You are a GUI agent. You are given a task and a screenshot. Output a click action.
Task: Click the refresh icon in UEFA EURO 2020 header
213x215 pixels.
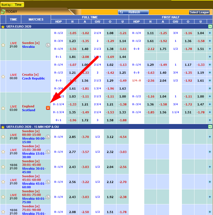point(210,26)
